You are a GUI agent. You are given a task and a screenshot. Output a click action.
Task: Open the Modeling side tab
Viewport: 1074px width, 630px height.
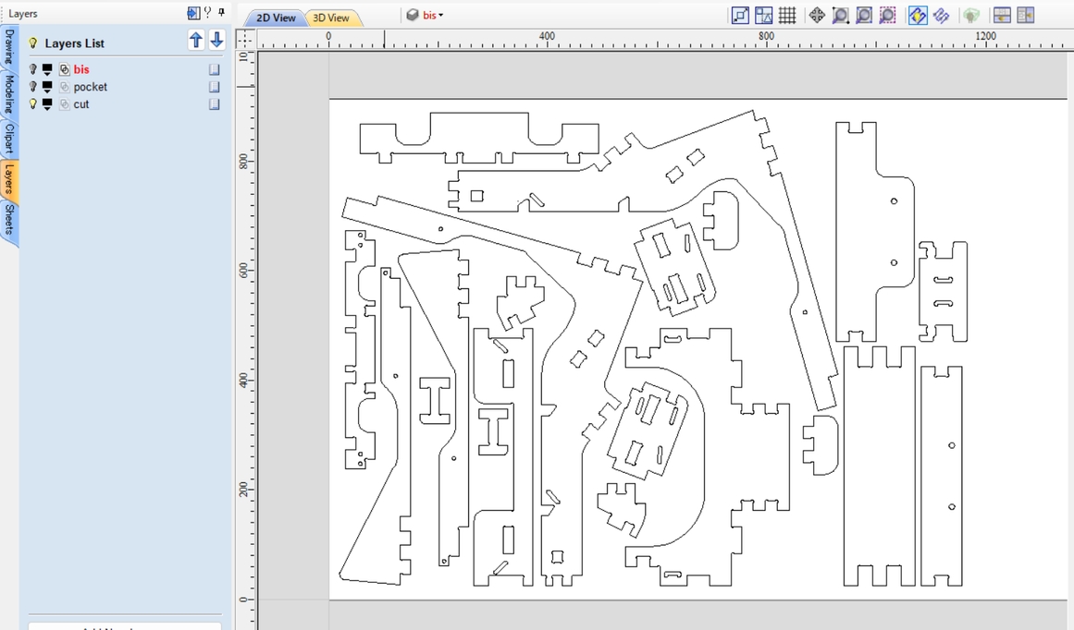9,93
